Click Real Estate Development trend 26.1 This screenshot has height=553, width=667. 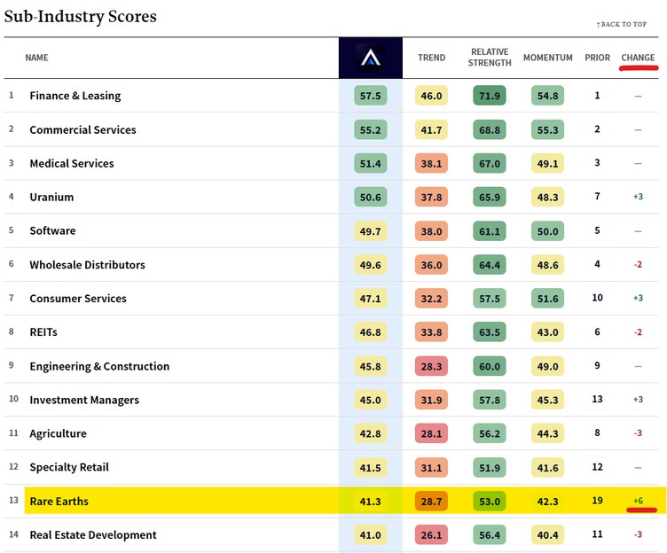431,534
